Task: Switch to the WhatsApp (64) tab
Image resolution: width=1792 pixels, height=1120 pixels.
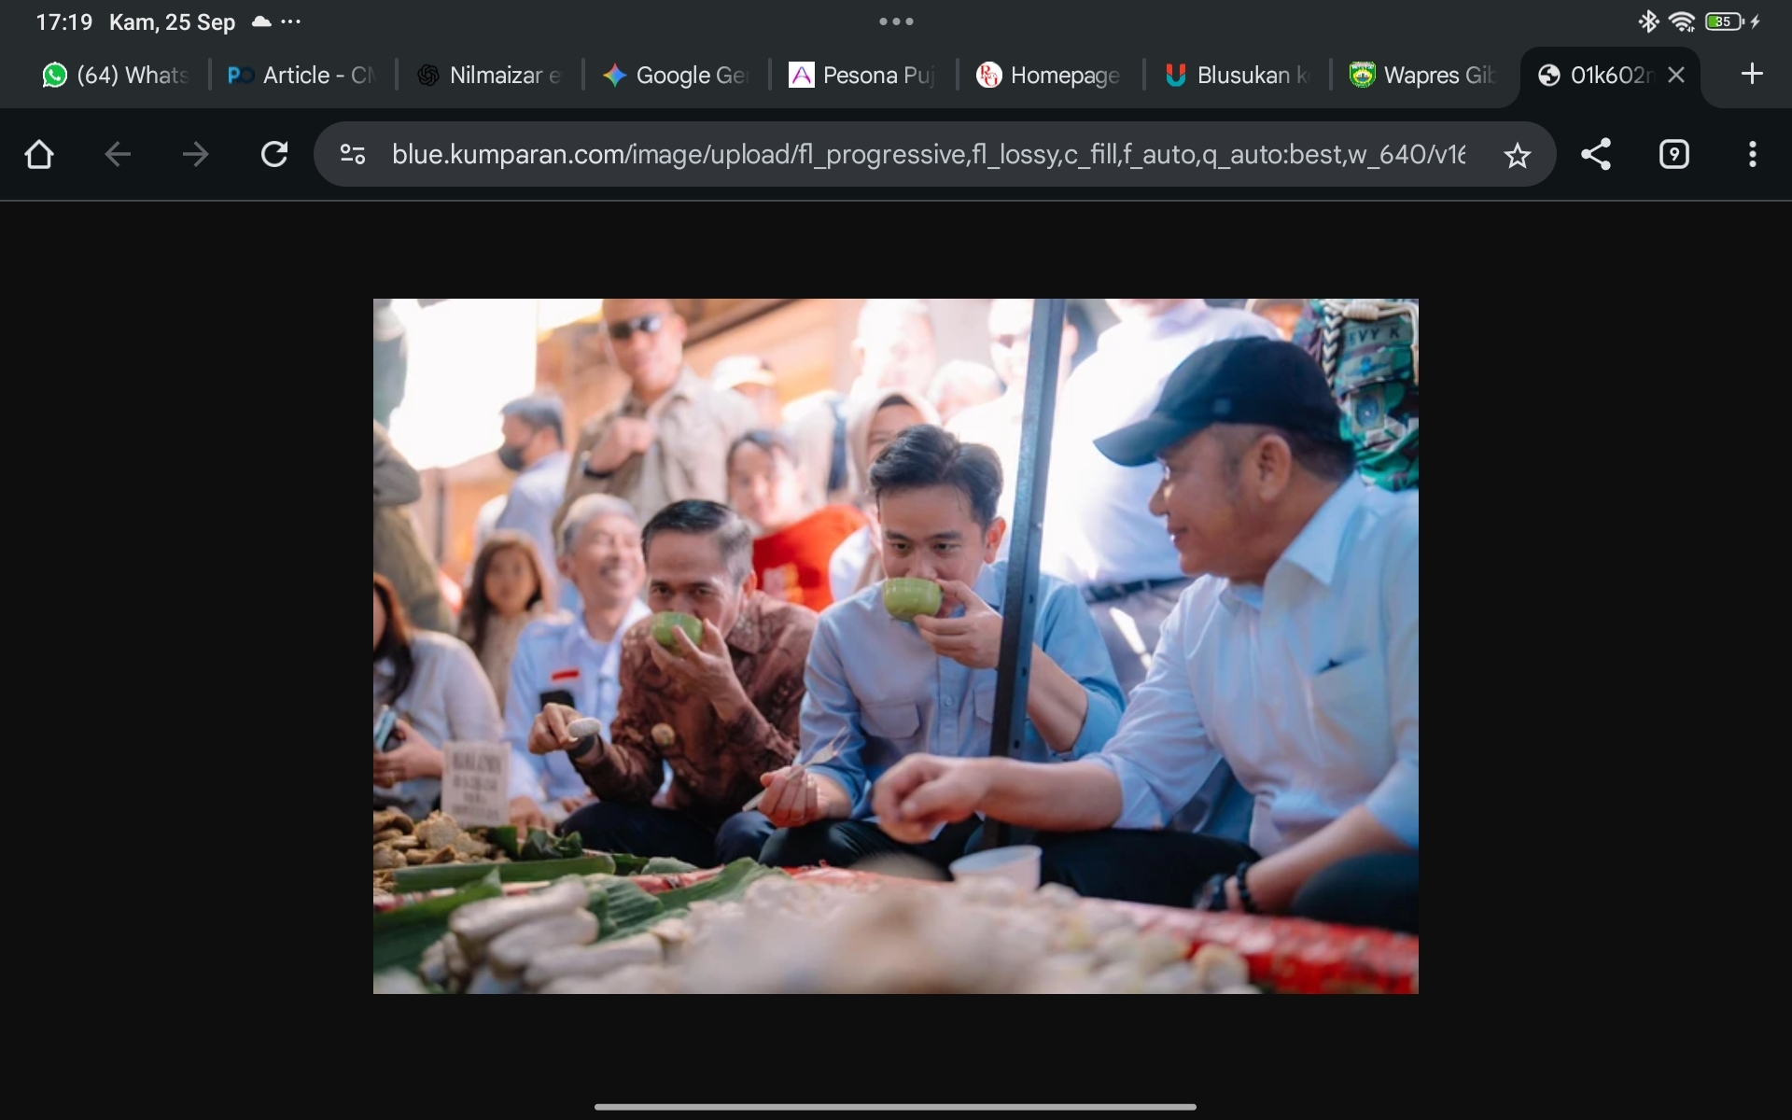Action: [x=116, y=75]
